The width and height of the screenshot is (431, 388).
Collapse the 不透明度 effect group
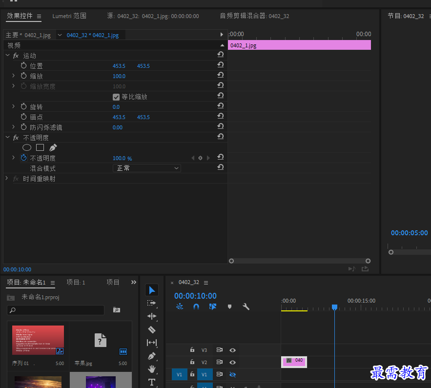coord(8,138)
